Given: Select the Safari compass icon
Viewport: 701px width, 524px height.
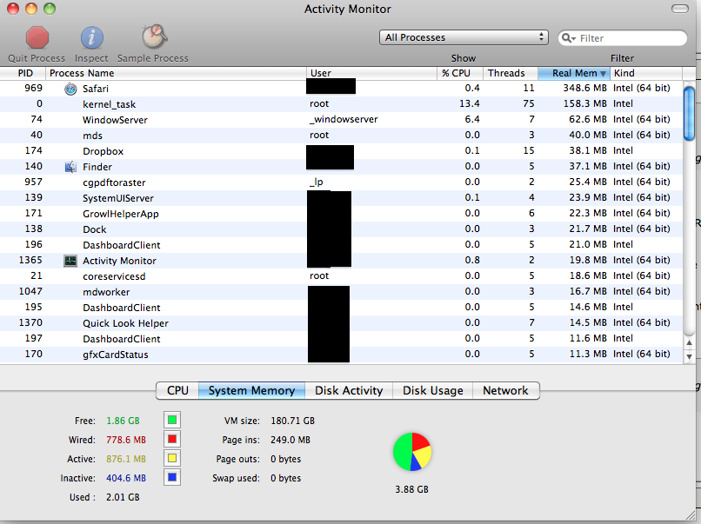Looking at the screenshot, I should click(70, 89).
